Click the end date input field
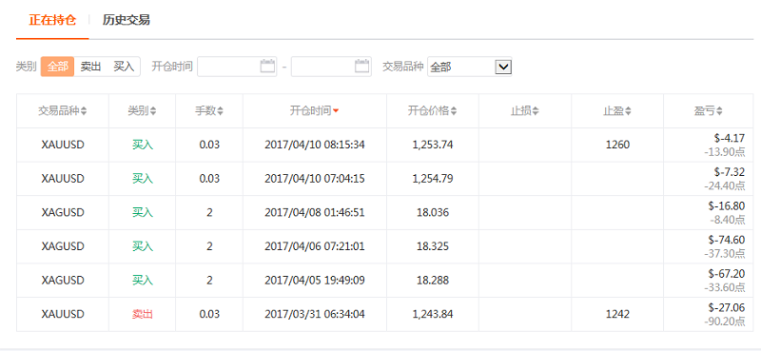 pyautogui.click(x=331, y=67)
